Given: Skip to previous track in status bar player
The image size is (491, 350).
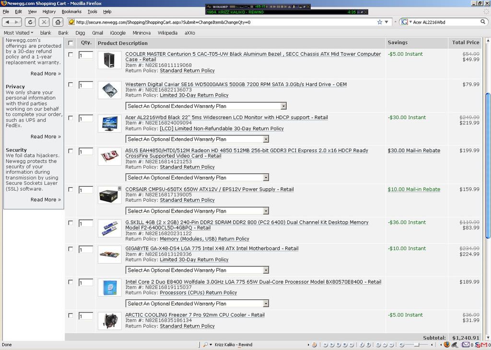Looking at the screenshot, I should click(x=326, y=345).
